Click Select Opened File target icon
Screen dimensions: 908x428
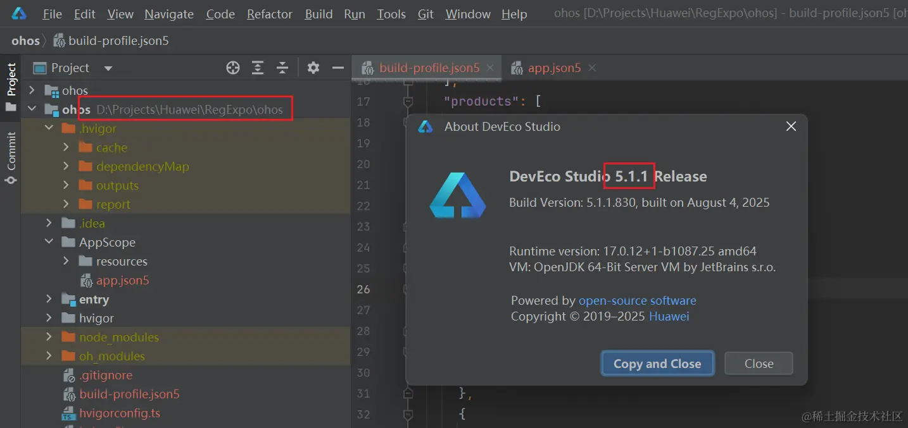click(x=233, y=68)
